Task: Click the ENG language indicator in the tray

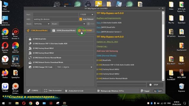Action: [169, 103]
